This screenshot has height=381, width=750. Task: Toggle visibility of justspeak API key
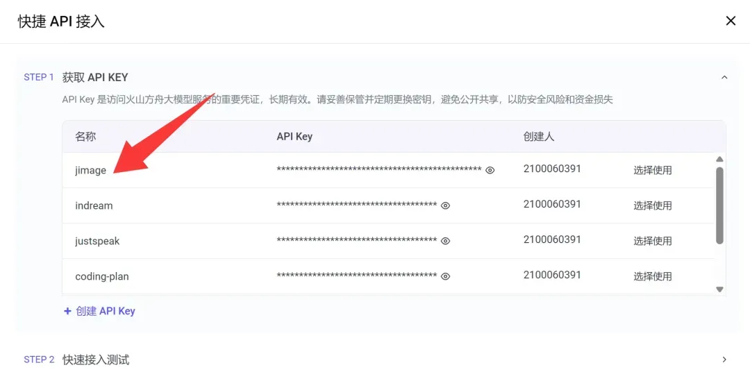point(445,241)
